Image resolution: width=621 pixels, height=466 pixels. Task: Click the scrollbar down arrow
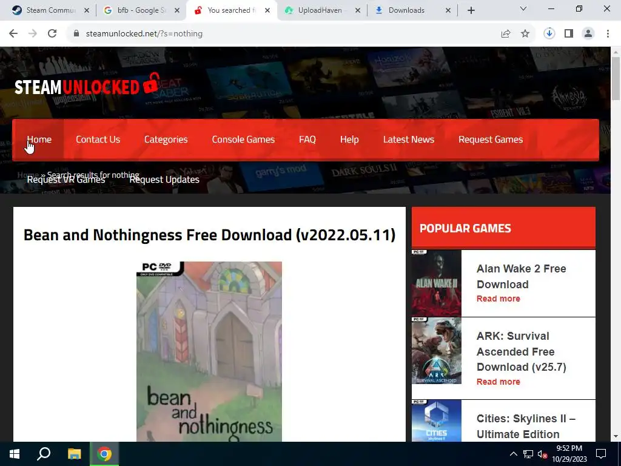[616, 436]
